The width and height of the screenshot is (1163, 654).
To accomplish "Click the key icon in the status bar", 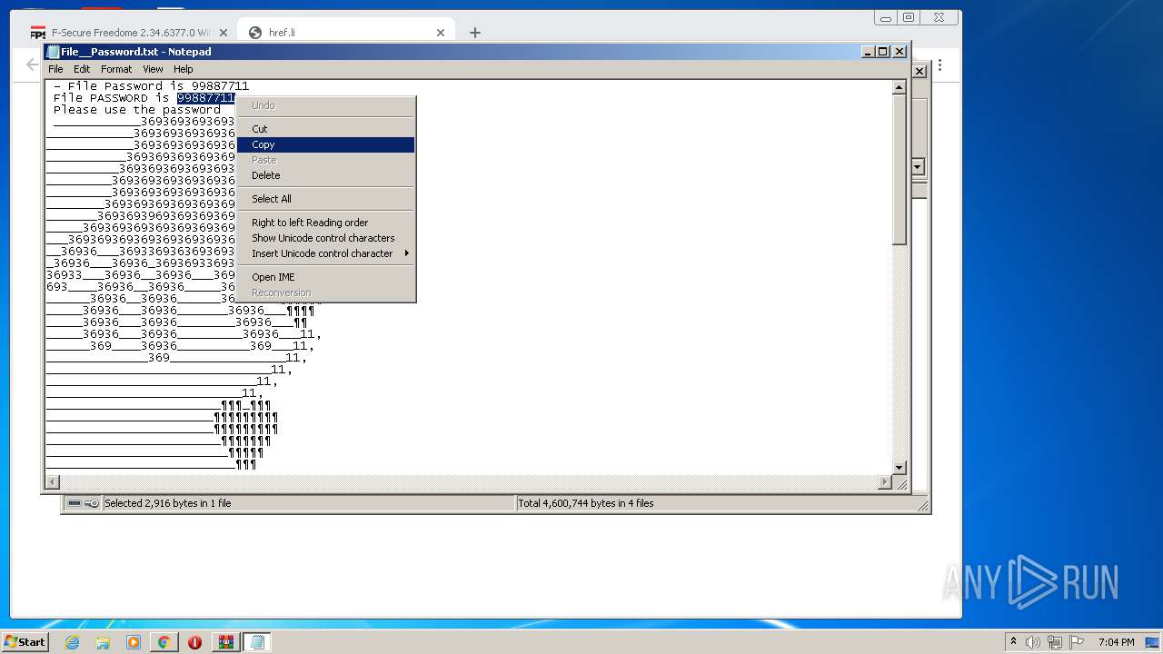I will coord(92,503).
